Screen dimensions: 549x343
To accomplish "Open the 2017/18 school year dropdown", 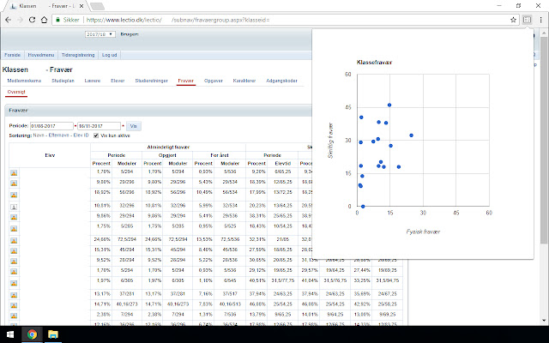I will point(100,35).
